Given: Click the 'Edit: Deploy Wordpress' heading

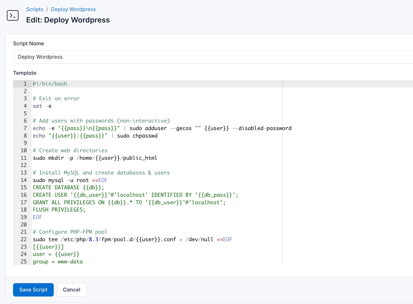Looking at the screenshot, I should pyautogui.click(x=68, y=20).
